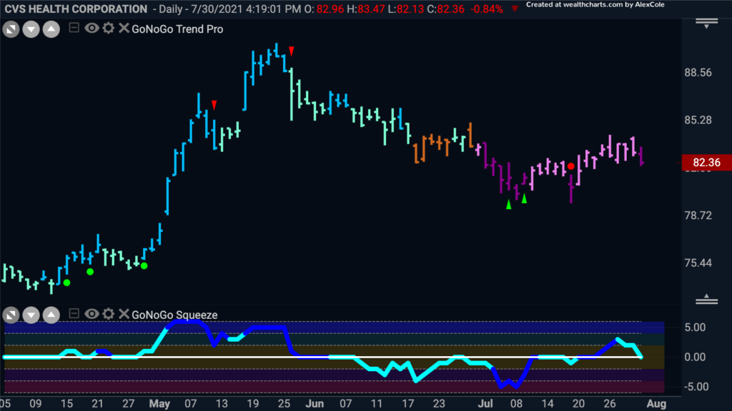Viewport: 732px width, 411px height.
Task: Click the CVS HEALTH CORPORATION symbol title
Action: pos(76,9)
